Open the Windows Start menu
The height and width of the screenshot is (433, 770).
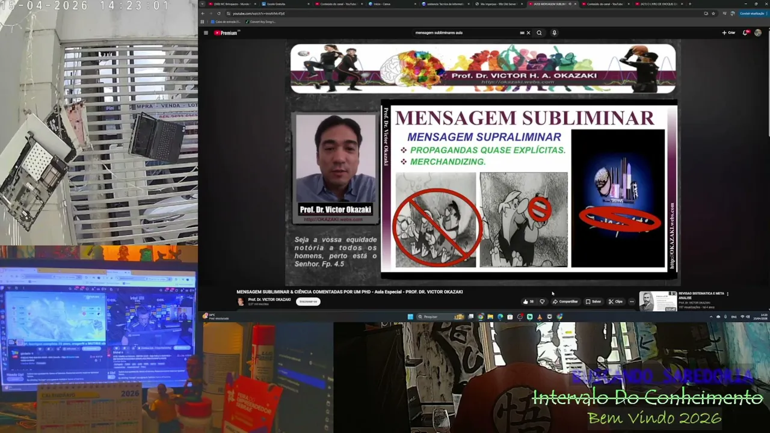click(x=410, y=316)
